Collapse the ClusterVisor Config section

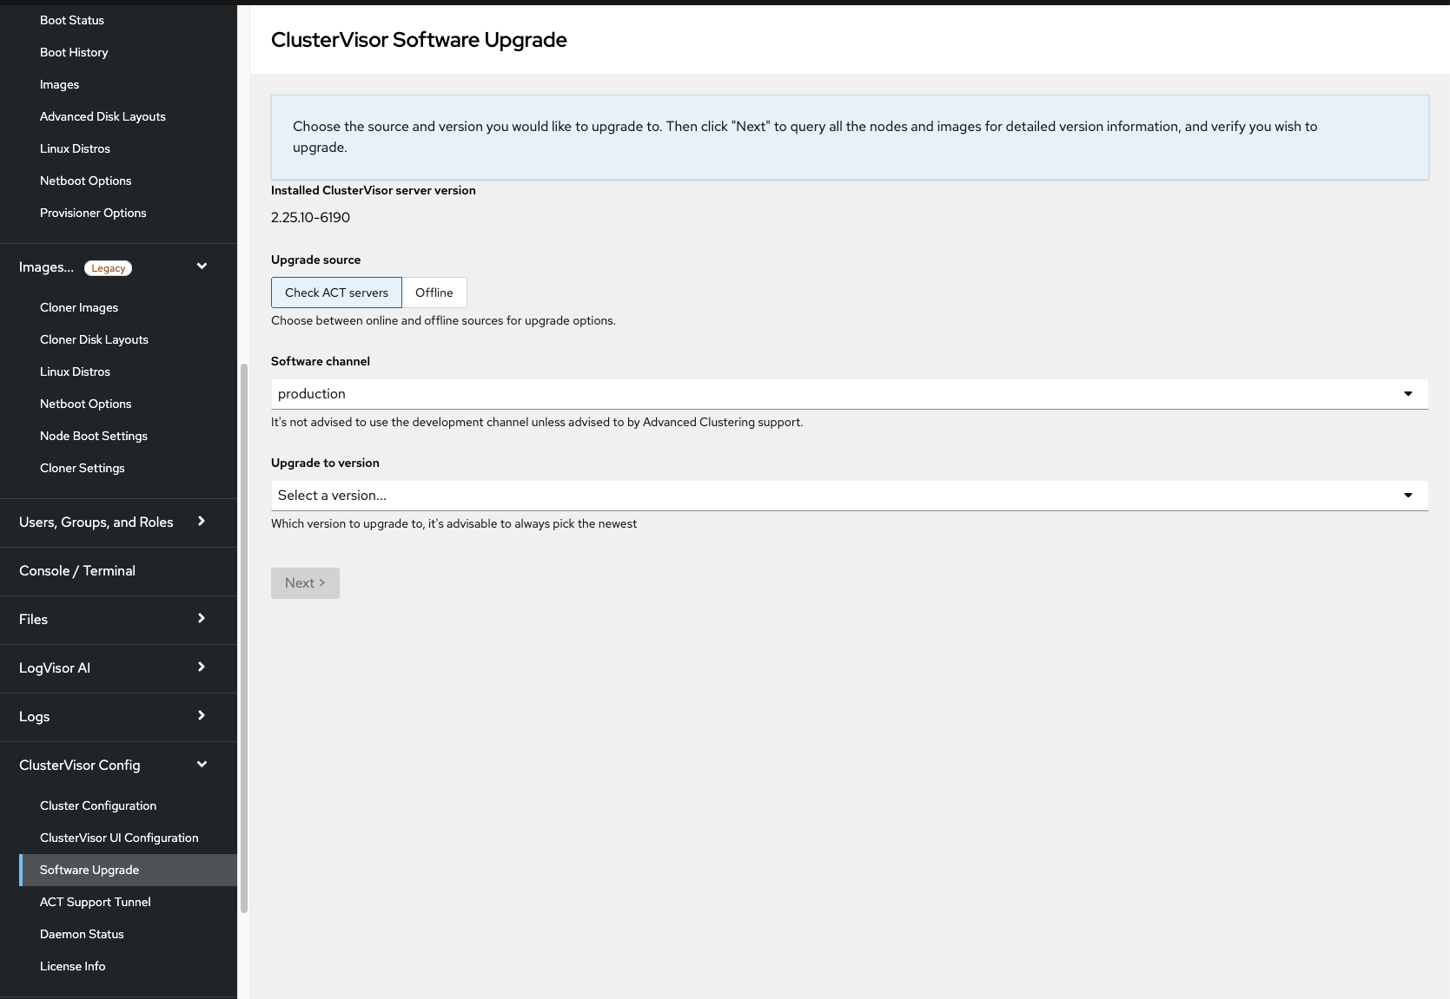pos(202,765)
